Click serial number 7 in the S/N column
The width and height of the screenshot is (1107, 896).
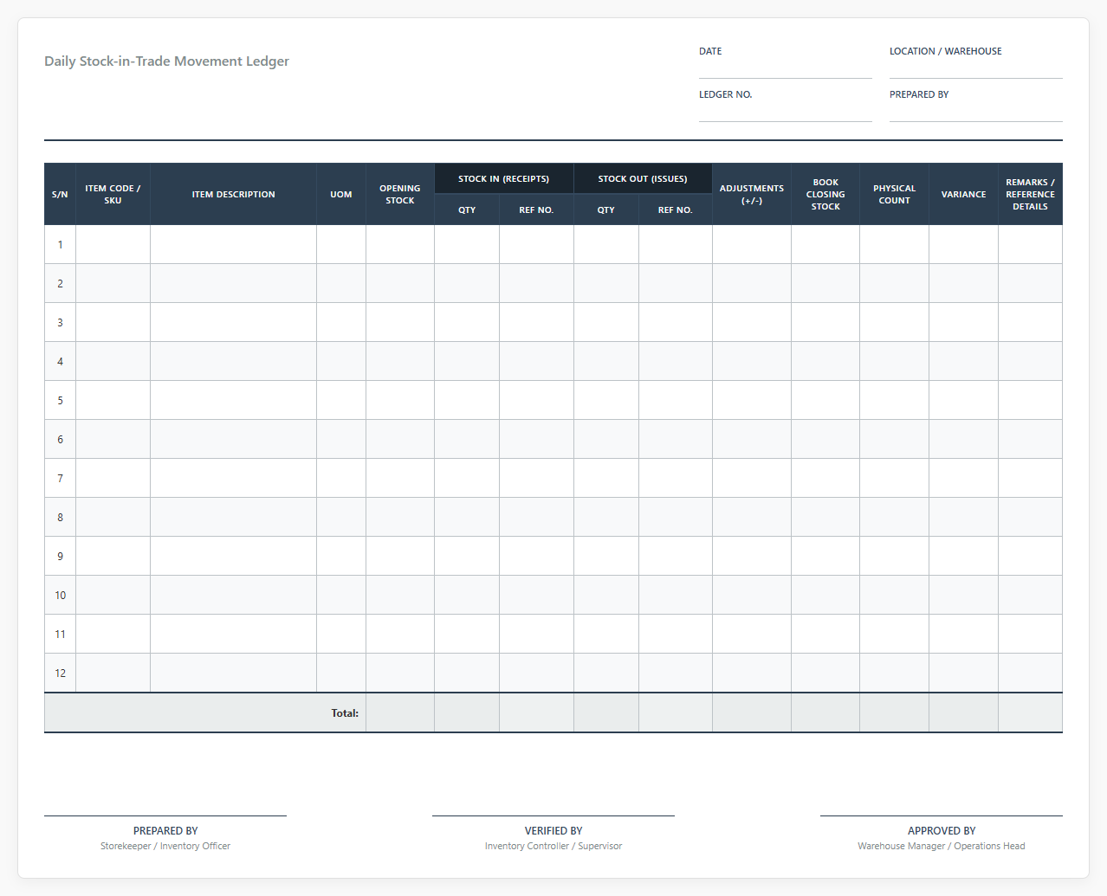60,478
